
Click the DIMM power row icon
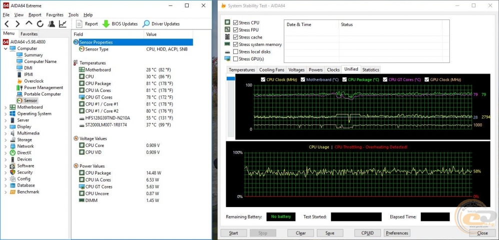pyautogui.click(x=82, y=200)
